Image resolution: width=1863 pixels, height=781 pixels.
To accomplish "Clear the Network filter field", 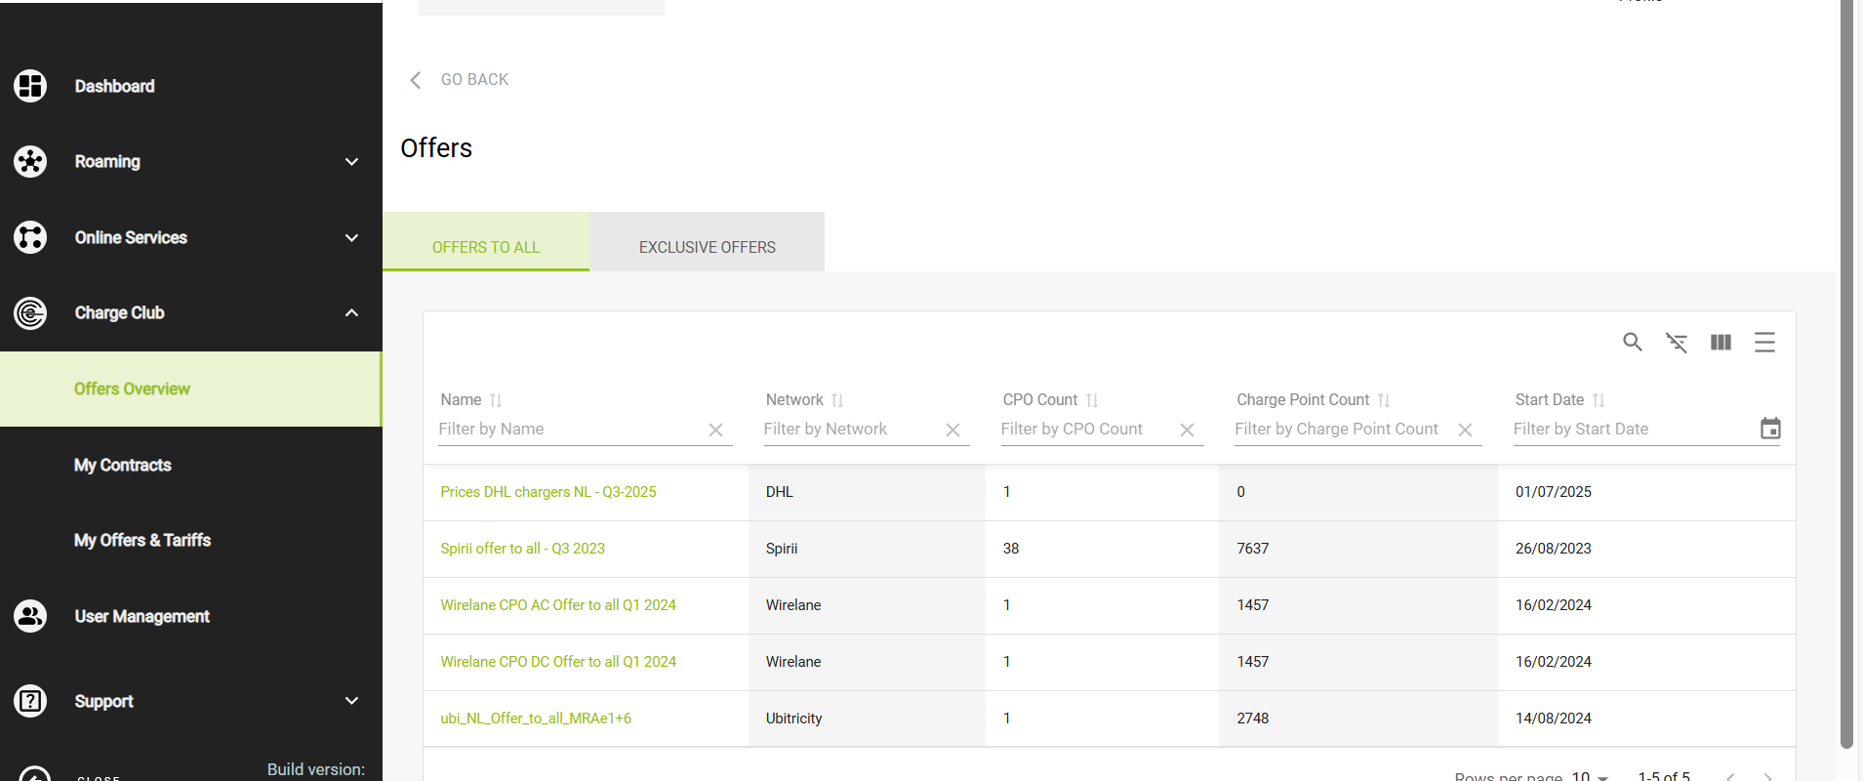I will pyautogui.click(x=952, y=430).
